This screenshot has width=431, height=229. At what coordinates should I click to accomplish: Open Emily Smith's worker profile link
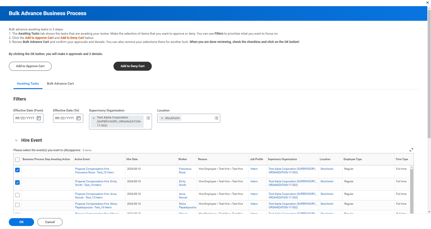tap(182, 183)
